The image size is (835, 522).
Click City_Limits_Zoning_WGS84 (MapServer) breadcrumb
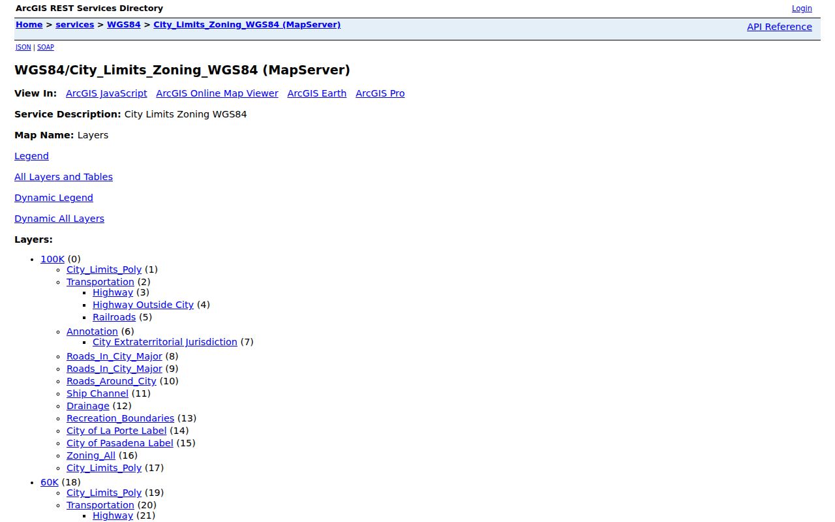click(x=247, y=25)
